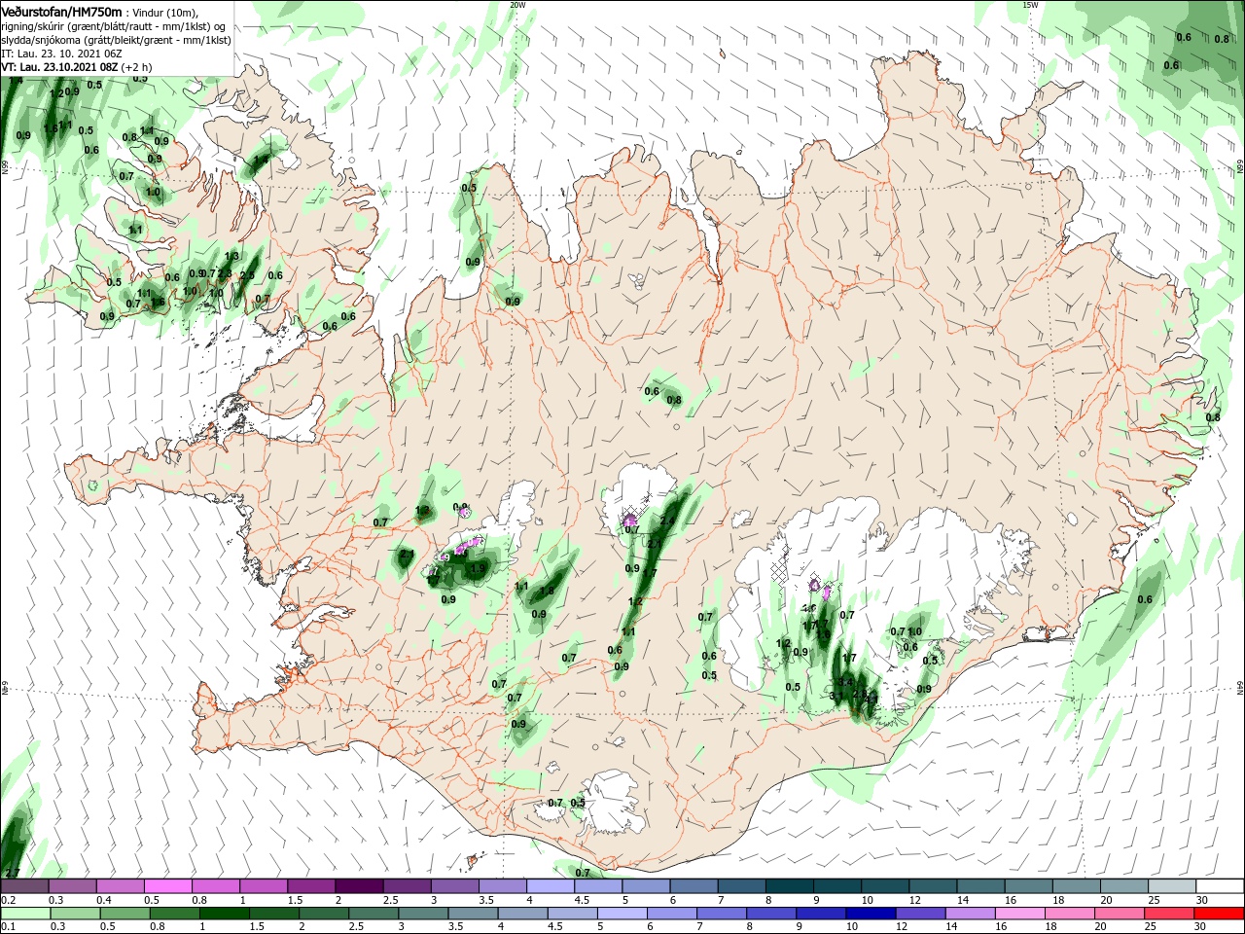
Task: Click the periwinkle swatch starting at 7, lower row
Action: (x=722, y=914)
